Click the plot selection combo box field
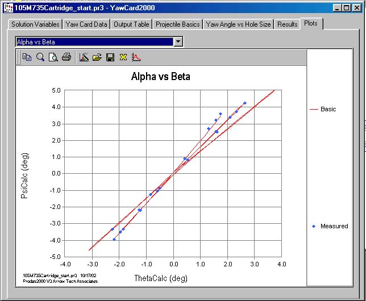 [94, 42]
